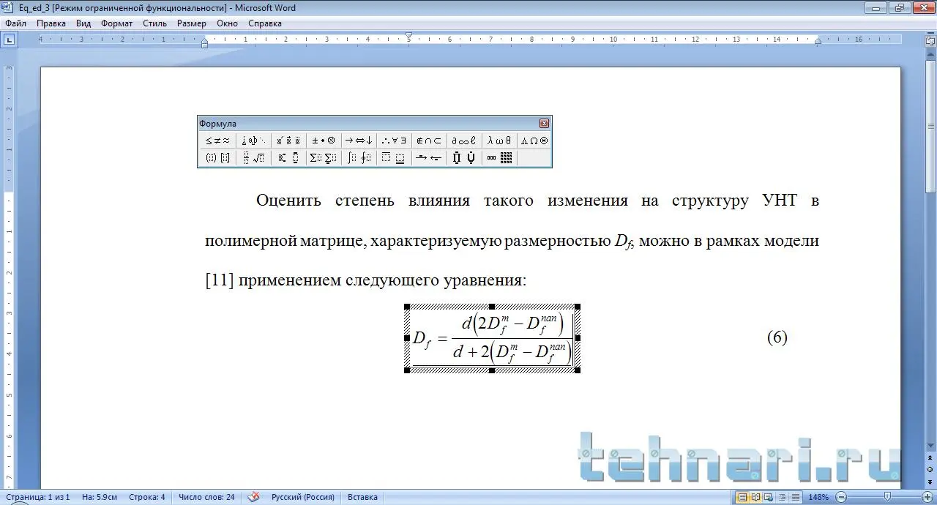Screen dimensions: 937x505
Task: Open the Правка menu
Action: tap(51, 23)
